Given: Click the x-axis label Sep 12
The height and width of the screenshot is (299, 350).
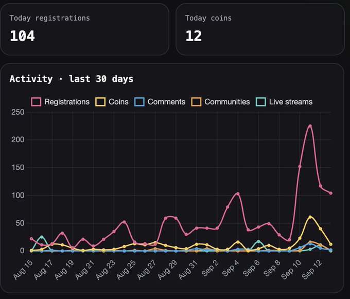Looking at the screenshot, I should [312, 270].
